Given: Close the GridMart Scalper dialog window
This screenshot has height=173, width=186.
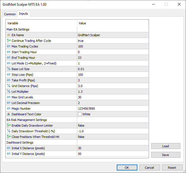Looking at the screenshot, I should (x=179, y=5).
